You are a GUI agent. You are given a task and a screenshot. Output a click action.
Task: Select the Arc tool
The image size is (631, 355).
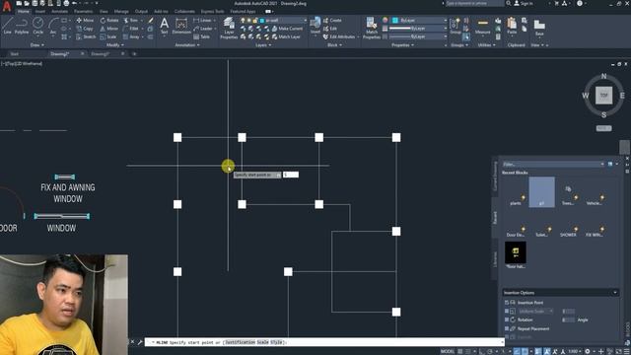click(x=53, y=26)
